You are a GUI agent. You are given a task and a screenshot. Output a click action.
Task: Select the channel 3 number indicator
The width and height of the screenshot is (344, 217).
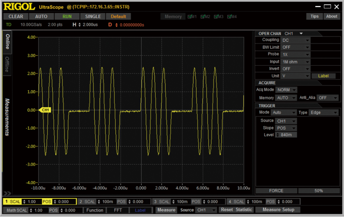tap(155, 202)
